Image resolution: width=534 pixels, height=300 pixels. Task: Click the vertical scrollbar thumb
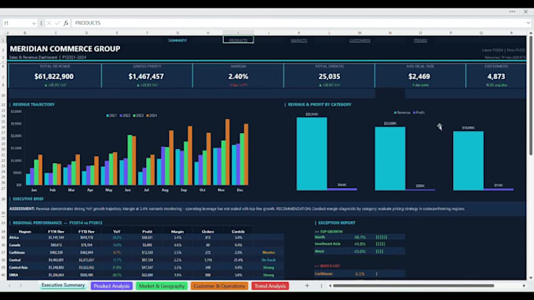[531, 95]
